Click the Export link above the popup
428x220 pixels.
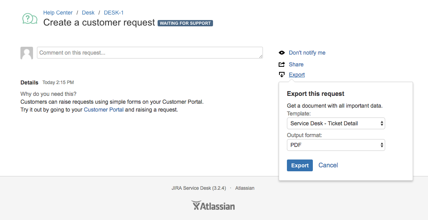point(297,75)
